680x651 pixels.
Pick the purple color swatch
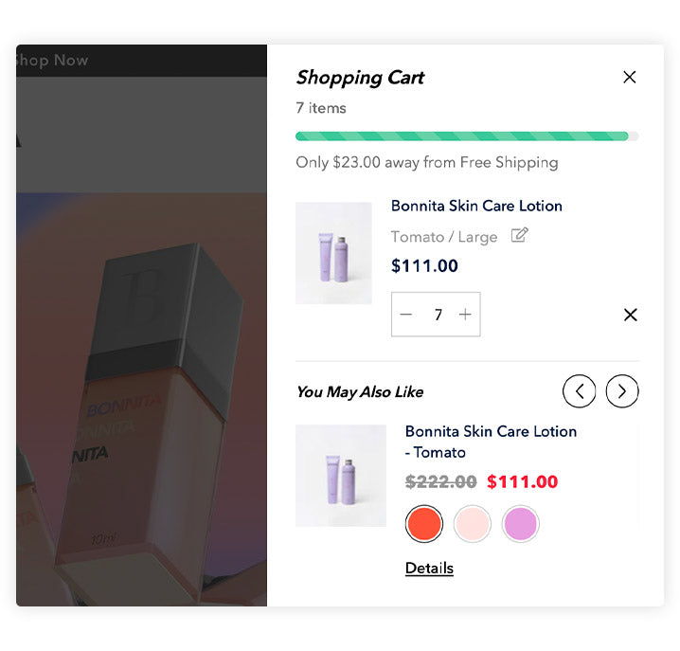click(x=520, y=523)
